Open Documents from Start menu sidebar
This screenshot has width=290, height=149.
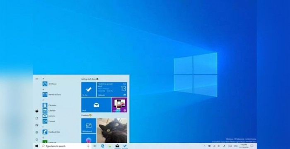click(37, 118)
